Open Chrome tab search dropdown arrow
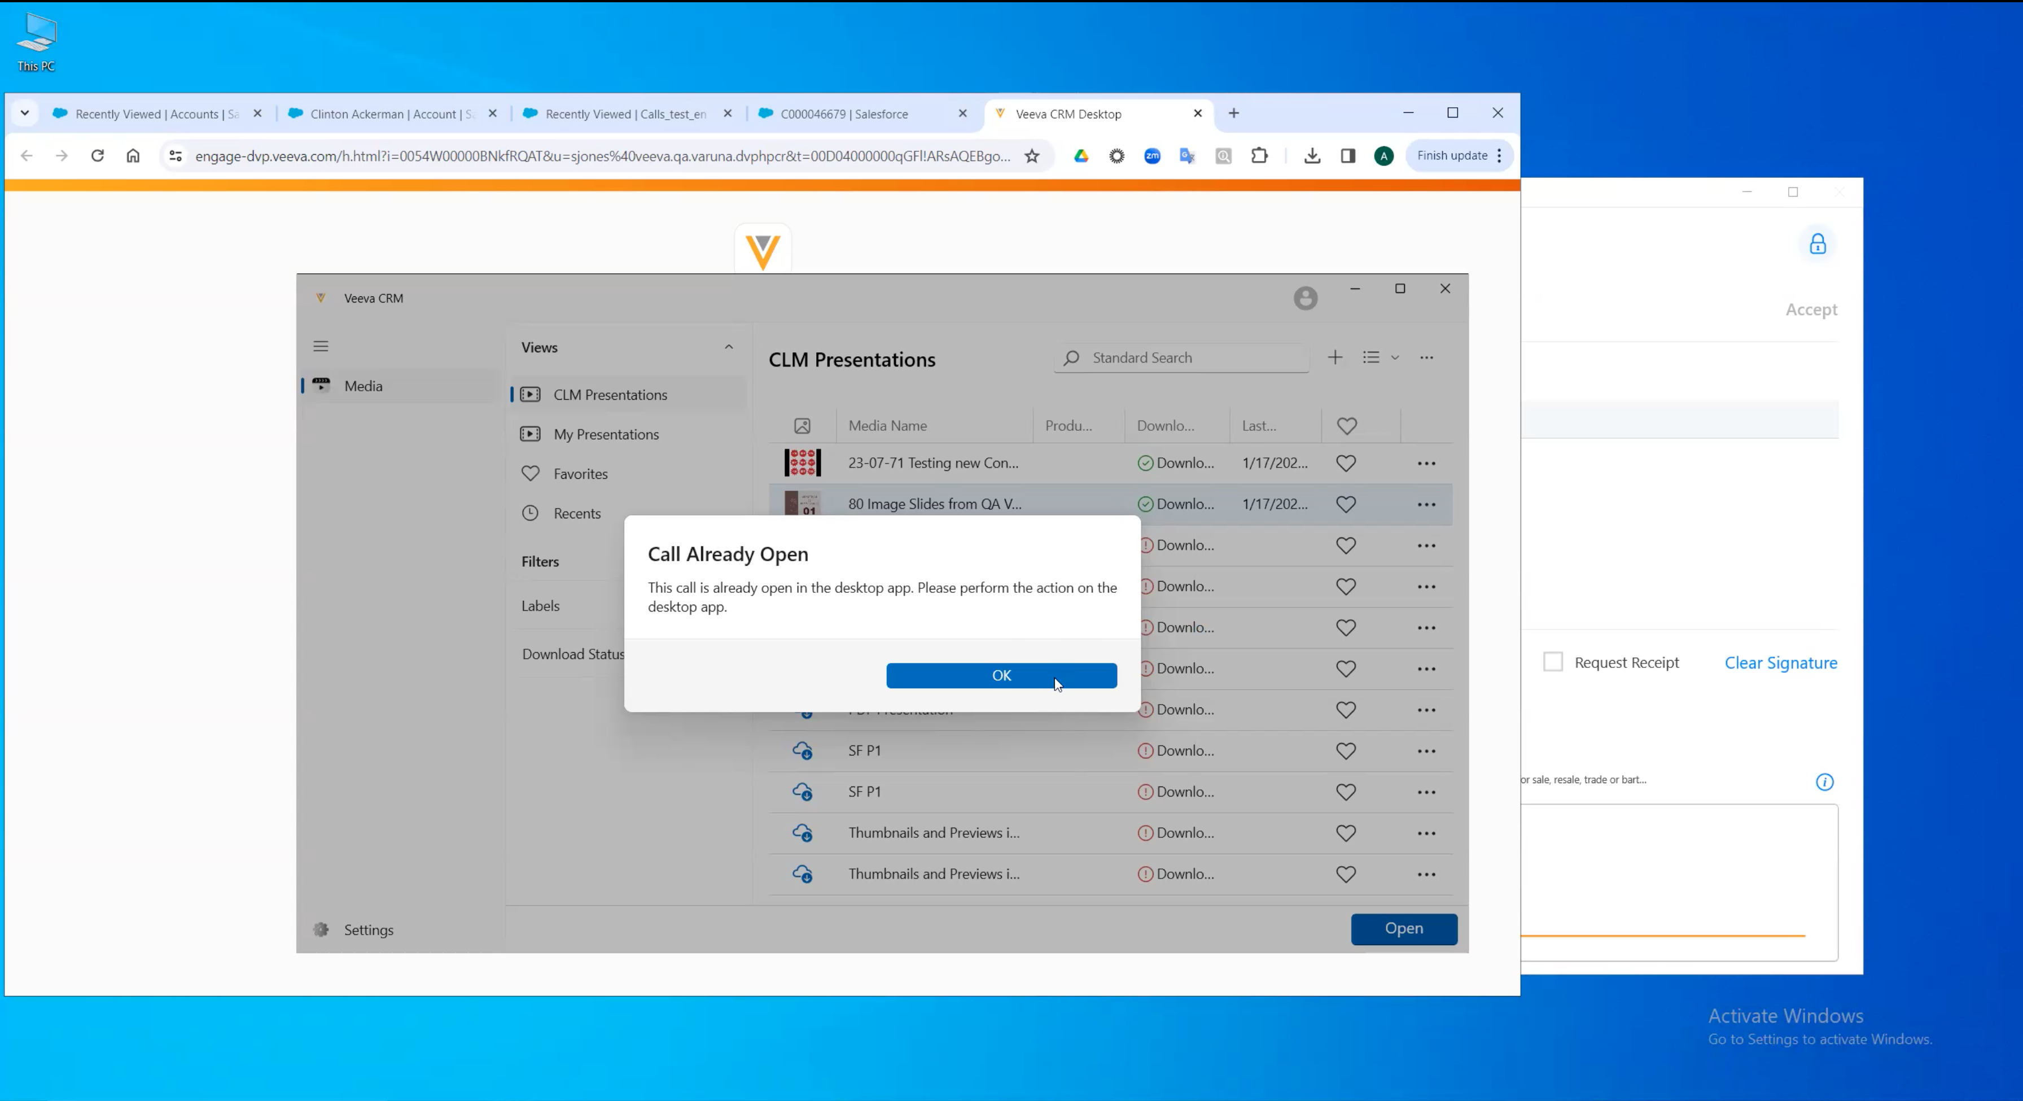 pyautogui.click(x=24, y=113)
